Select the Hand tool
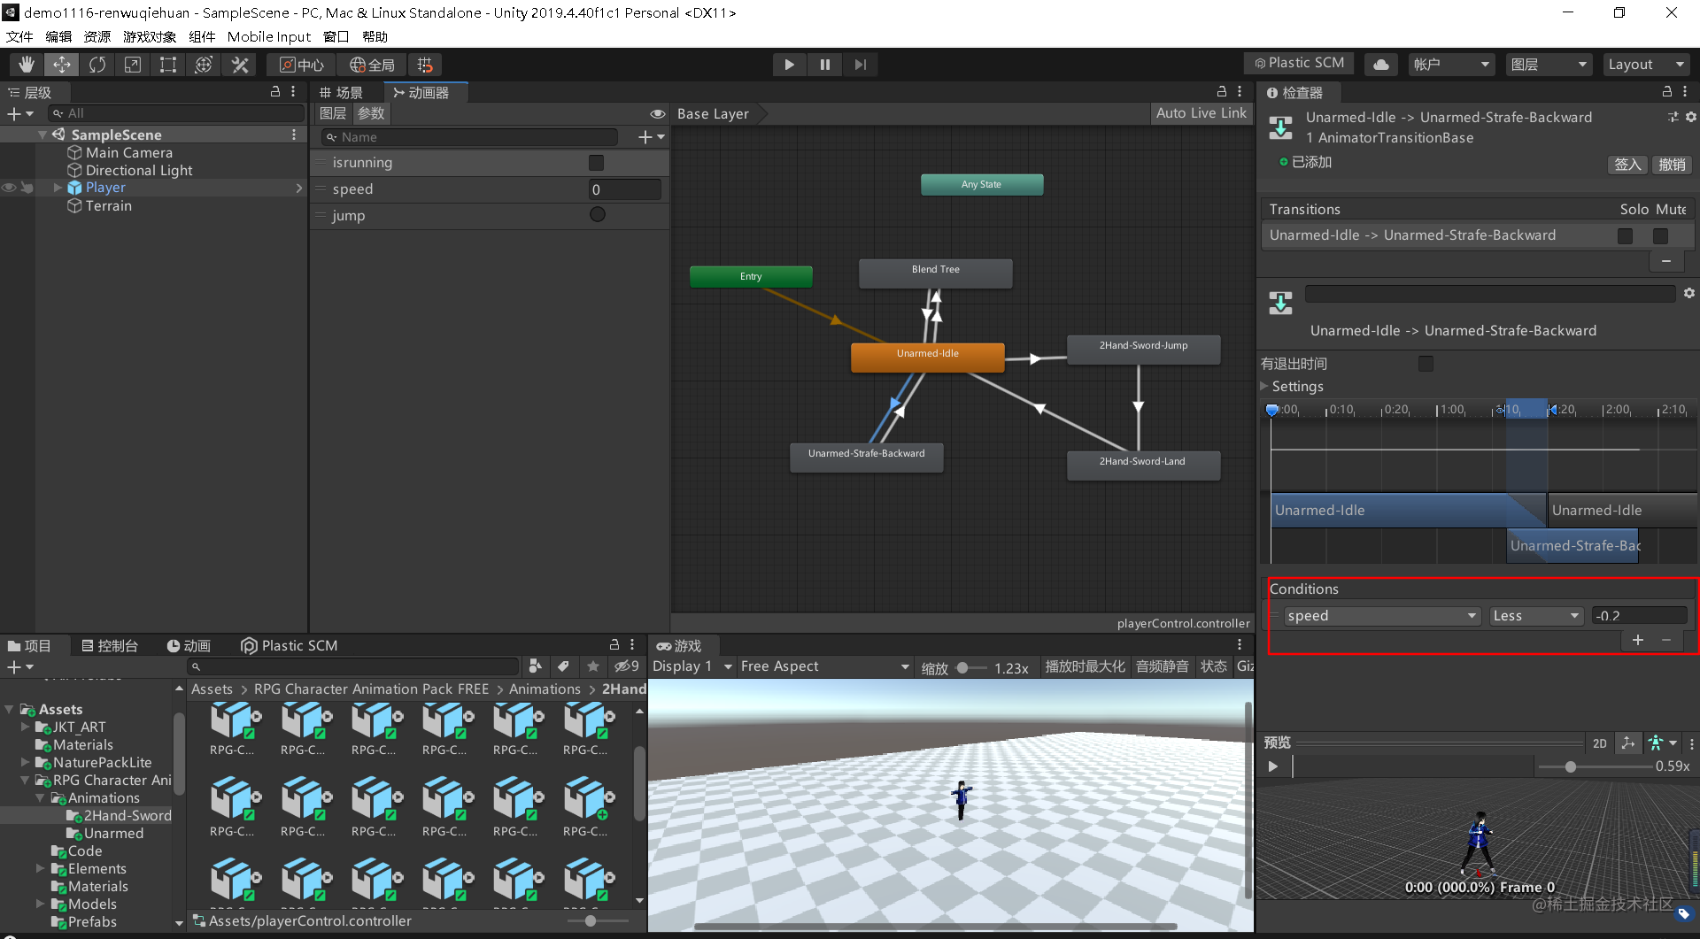 (26, 64)
